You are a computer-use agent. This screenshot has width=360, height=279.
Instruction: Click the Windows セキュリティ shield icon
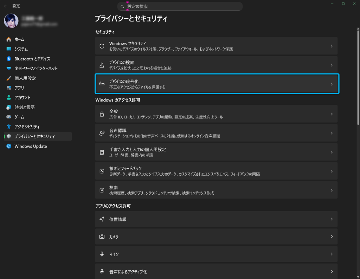pyautogui.click(x=102, y=46)
